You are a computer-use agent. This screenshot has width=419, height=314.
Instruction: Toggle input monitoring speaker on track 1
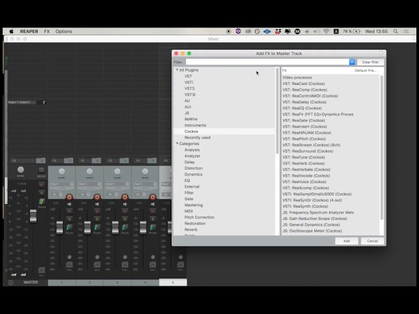point(69,204)
